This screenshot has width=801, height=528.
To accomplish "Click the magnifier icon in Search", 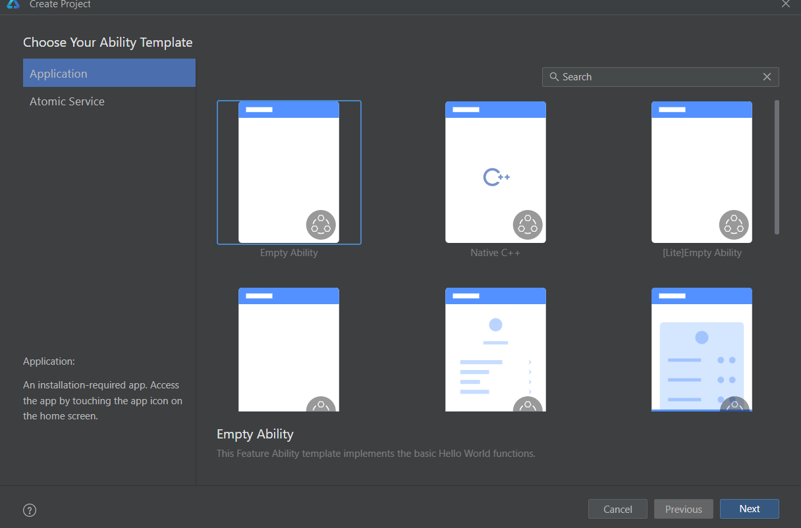I will 554,77.
